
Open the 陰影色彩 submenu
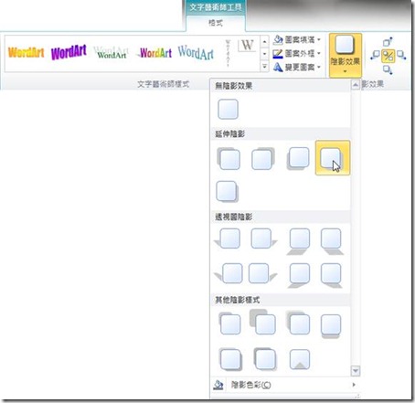(x=284, y=385)
